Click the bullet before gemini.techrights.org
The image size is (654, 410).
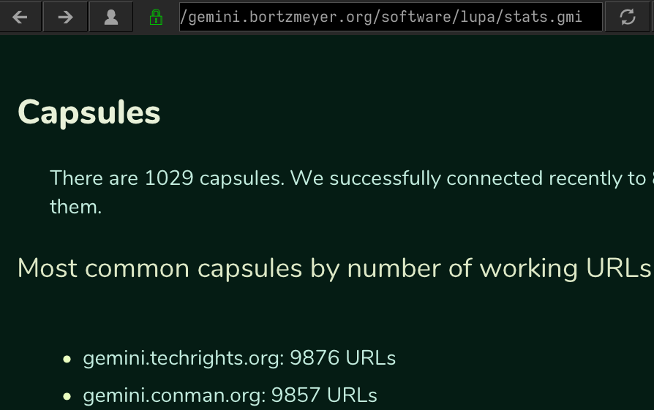click(x=67, y=359)
